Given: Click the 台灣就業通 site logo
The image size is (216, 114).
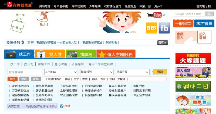Looking at the screenshot, I should pyautogui.click(x=19, y=5).
